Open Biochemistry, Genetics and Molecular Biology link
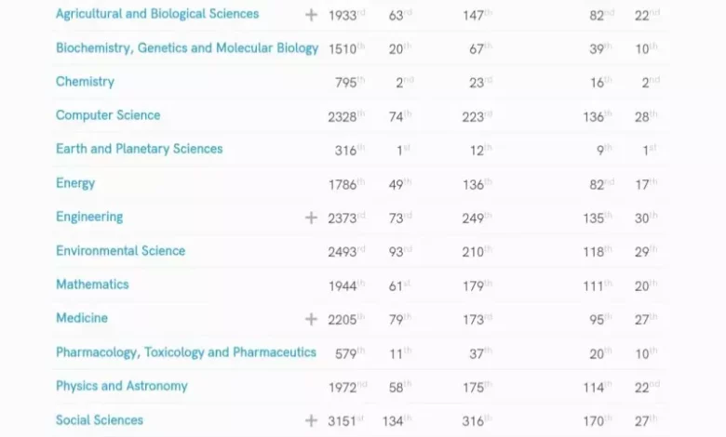726x437 pixels. point(186,48)
